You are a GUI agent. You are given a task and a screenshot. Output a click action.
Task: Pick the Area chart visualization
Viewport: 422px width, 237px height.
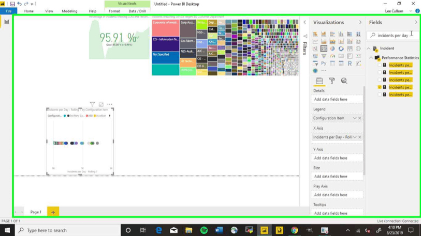tap(324, 41)
